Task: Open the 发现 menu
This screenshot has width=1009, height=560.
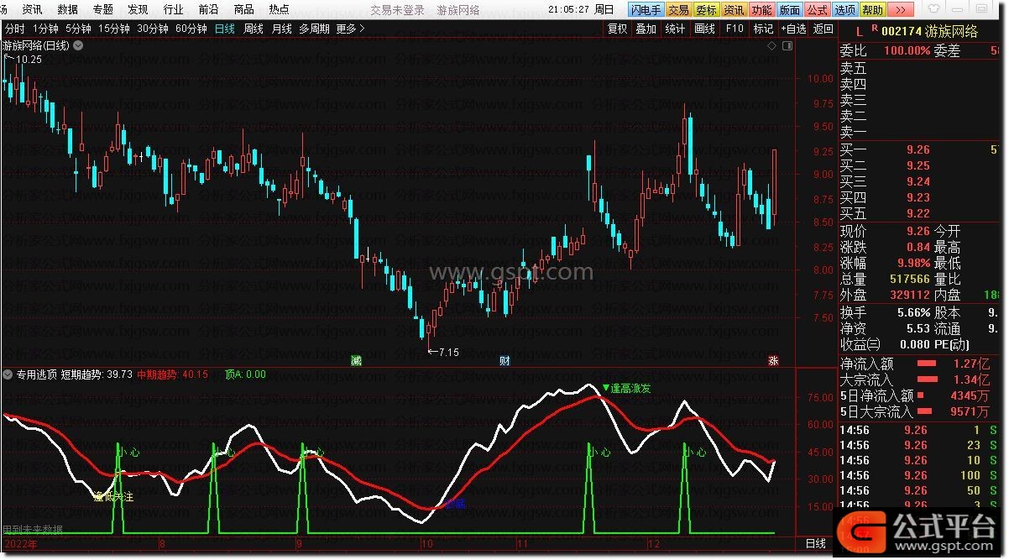Action: tap(138, 10)
